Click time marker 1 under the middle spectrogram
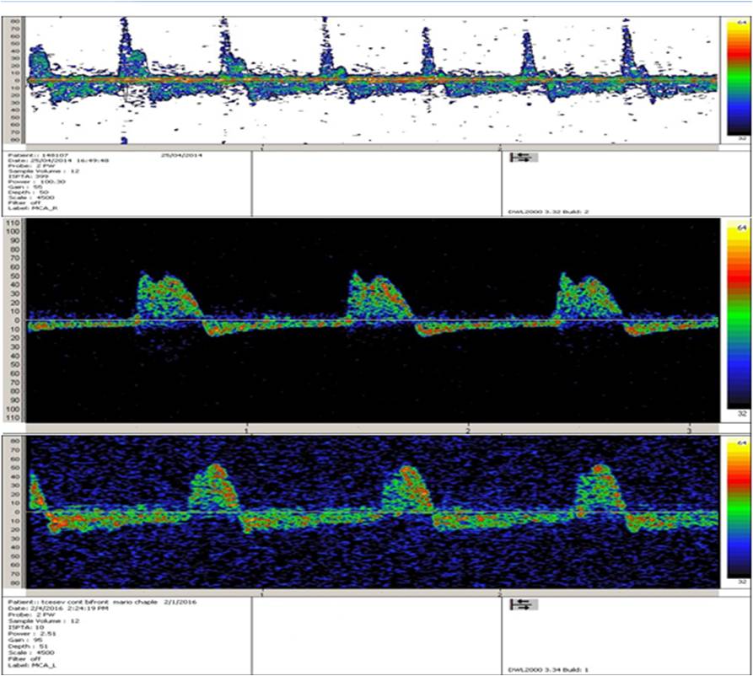 pos(245,430)
